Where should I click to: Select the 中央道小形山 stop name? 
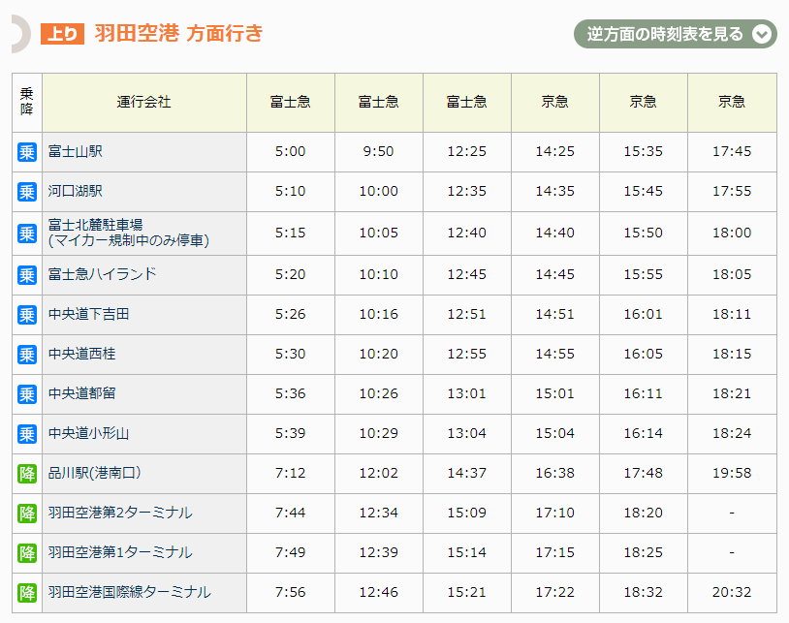click(88, 433)
